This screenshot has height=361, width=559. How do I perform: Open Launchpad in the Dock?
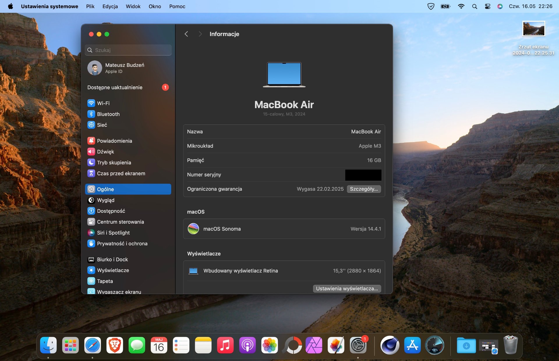tap(70, 345)
